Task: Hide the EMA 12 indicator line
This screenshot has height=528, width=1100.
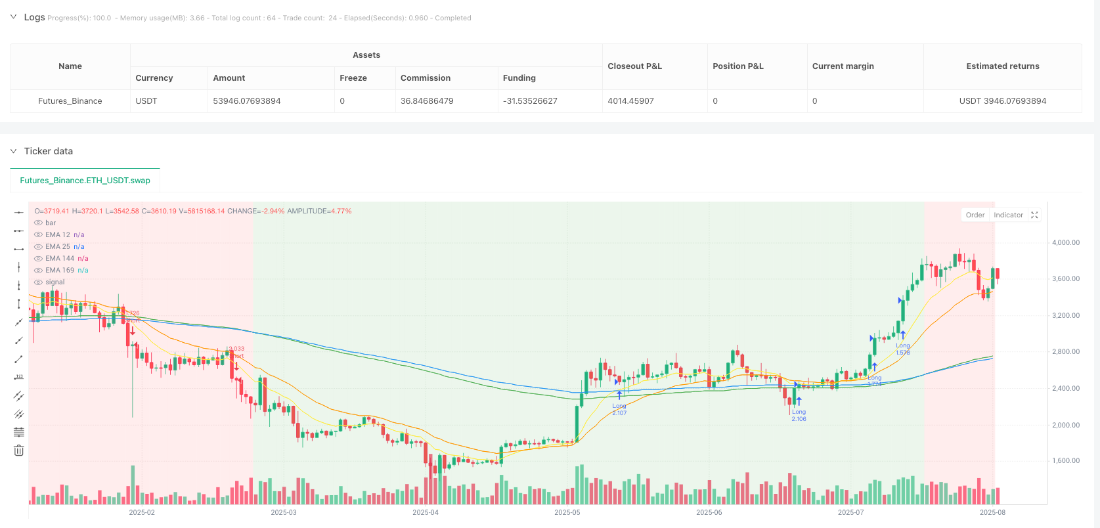Action: pyautogui.click(x=39, y=234)
